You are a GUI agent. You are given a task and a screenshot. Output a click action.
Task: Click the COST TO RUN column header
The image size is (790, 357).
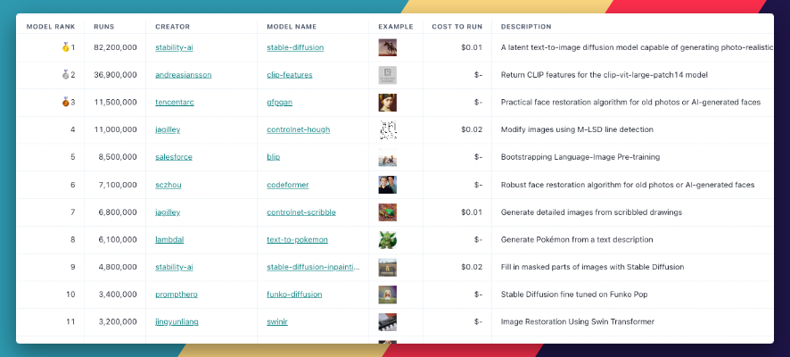click(x=457, y=27)
